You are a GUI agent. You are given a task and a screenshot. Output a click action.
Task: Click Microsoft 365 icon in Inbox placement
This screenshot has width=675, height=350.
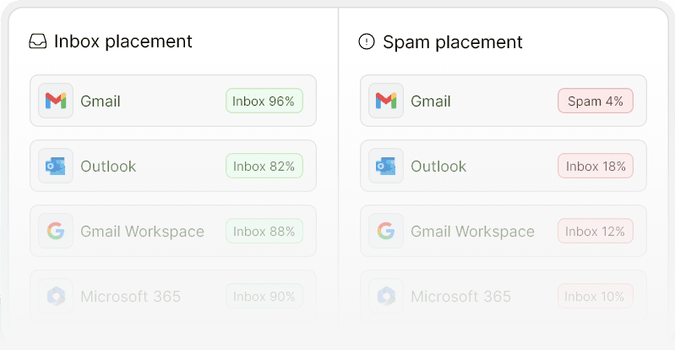pos(56,296)
